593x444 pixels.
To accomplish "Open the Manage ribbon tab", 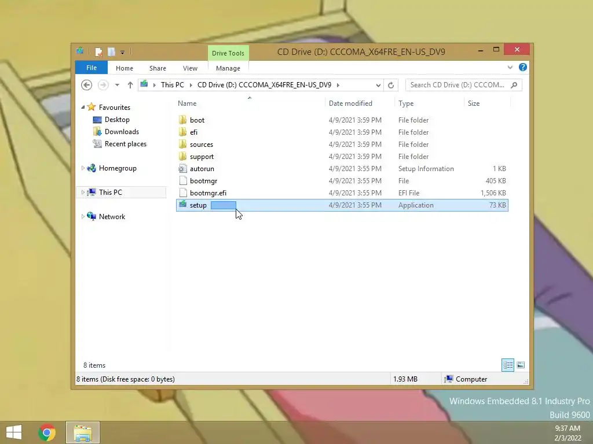I will point(228,68).
